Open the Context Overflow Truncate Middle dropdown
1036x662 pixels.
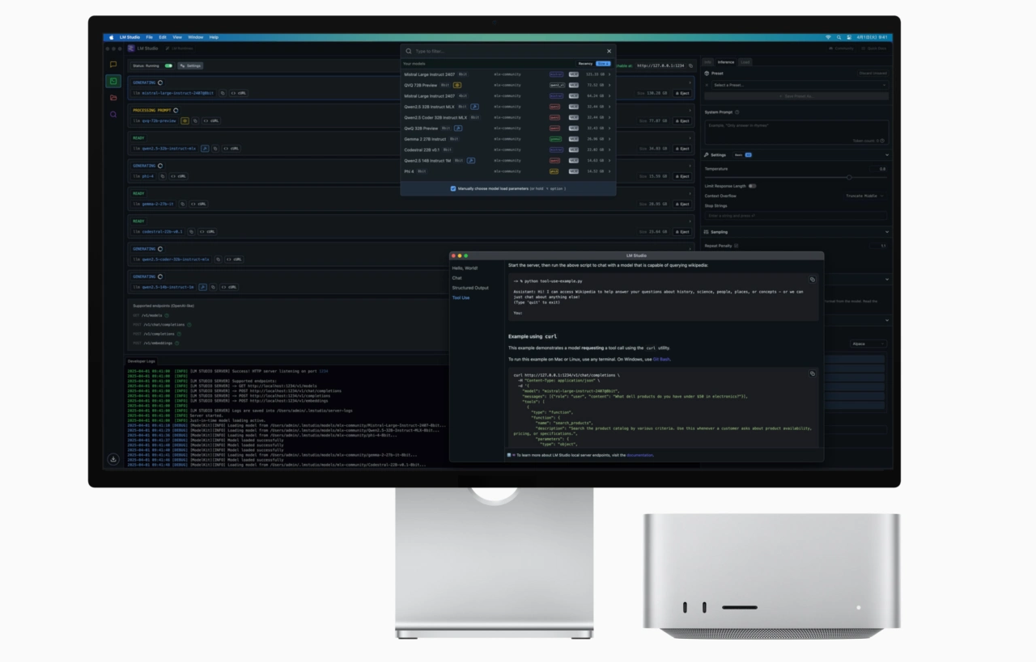(x=864, y=196)
